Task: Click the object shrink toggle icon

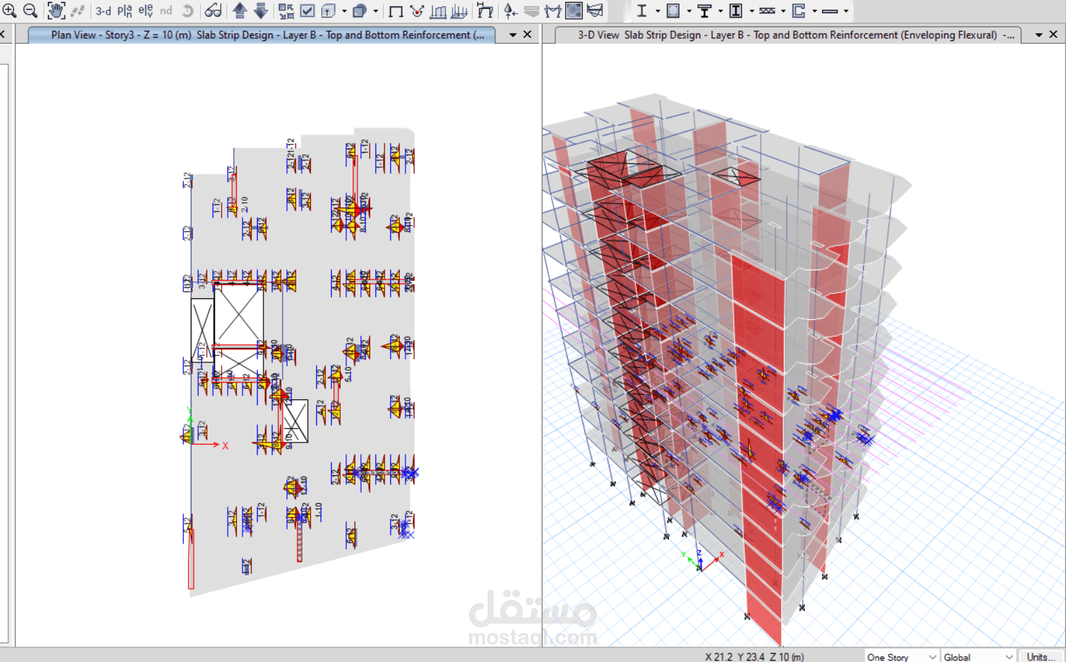Action: [x=286, y=10]
